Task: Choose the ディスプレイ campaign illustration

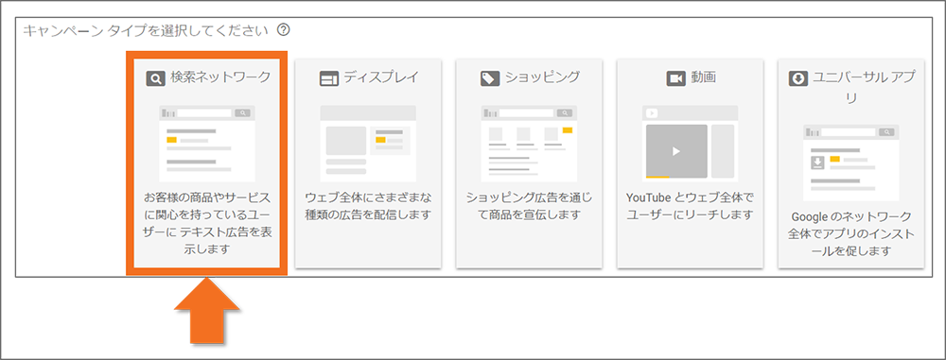Action: tap(368, 144)
